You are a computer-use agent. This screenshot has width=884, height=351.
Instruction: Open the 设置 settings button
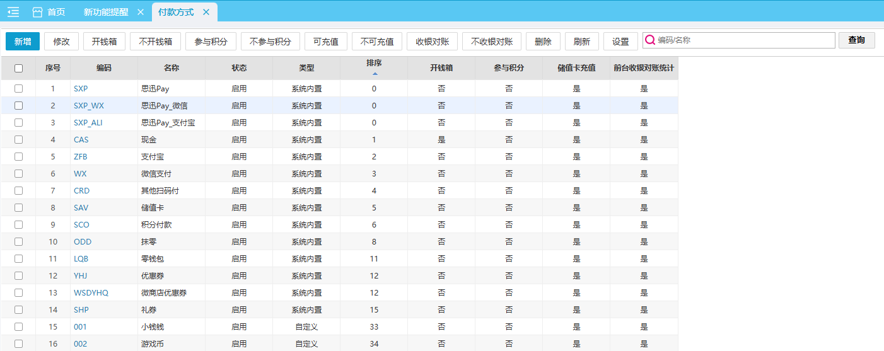(x=620, y=42)
